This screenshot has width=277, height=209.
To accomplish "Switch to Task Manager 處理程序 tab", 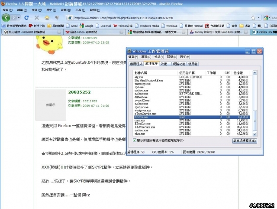I will coord(151,64).
